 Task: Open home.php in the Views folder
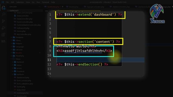point(21,87)
